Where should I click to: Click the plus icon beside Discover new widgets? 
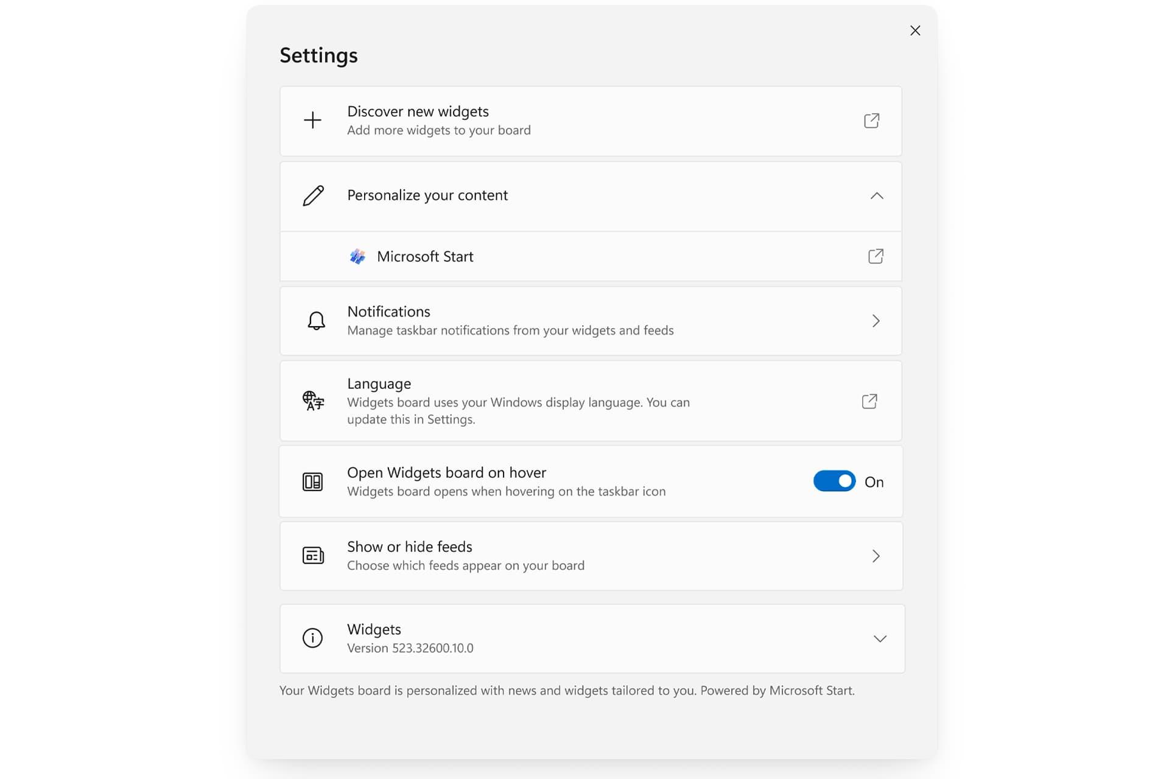tap(312, 120)
